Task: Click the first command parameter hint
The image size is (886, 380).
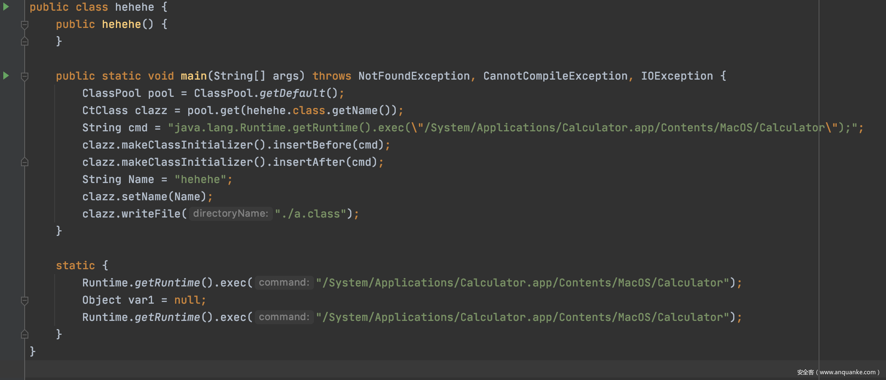Action: pyautogui.click(x=284, y=282)
